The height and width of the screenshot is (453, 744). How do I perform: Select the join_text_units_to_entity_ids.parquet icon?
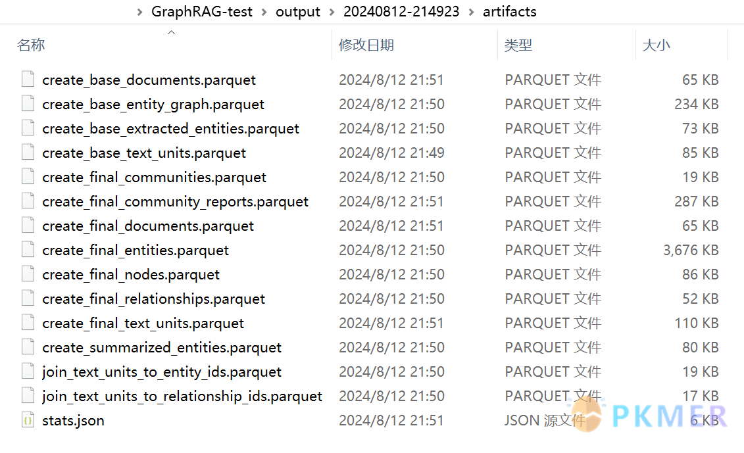[28, 371]
